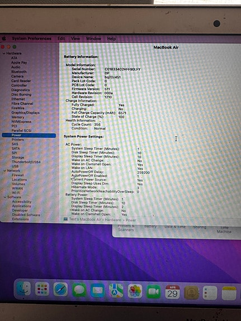The height and width of the screenshot is (321, 241).
Task: Select Volumes under Network
Action: point(18,184)
